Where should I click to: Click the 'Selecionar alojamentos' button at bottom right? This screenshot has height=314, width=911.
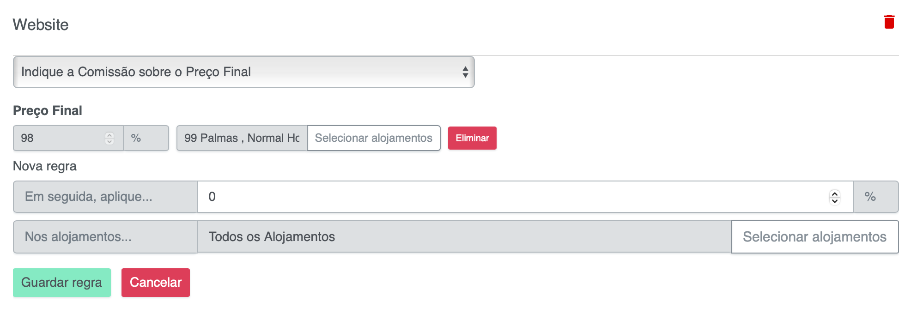(x=814, y=236)
